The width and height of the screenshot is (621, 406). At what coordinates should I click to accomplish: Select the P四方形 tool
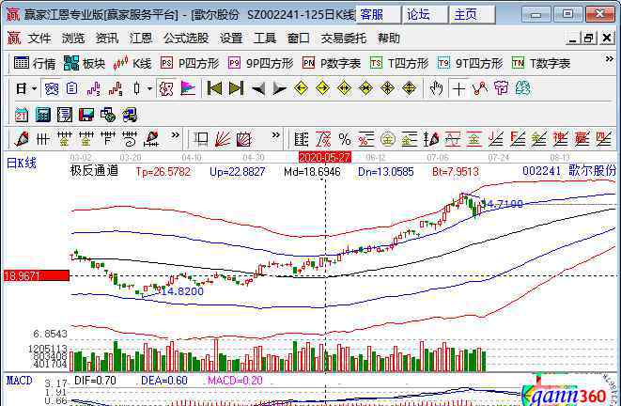191,63
